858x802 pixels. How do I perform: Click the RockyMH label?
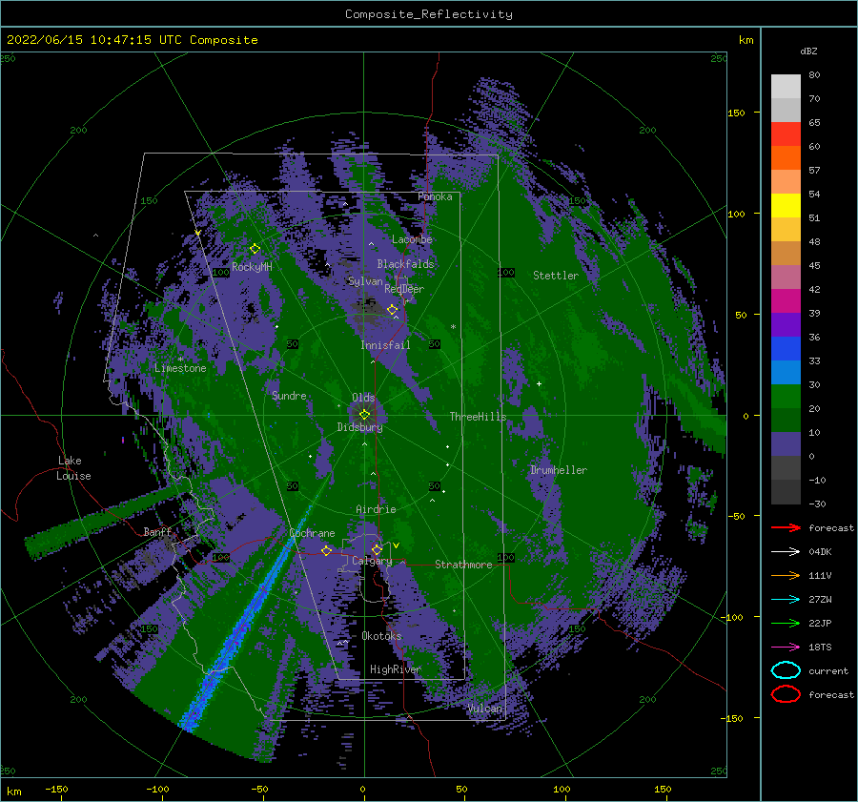pyautogui.click(x=252, y=267)
